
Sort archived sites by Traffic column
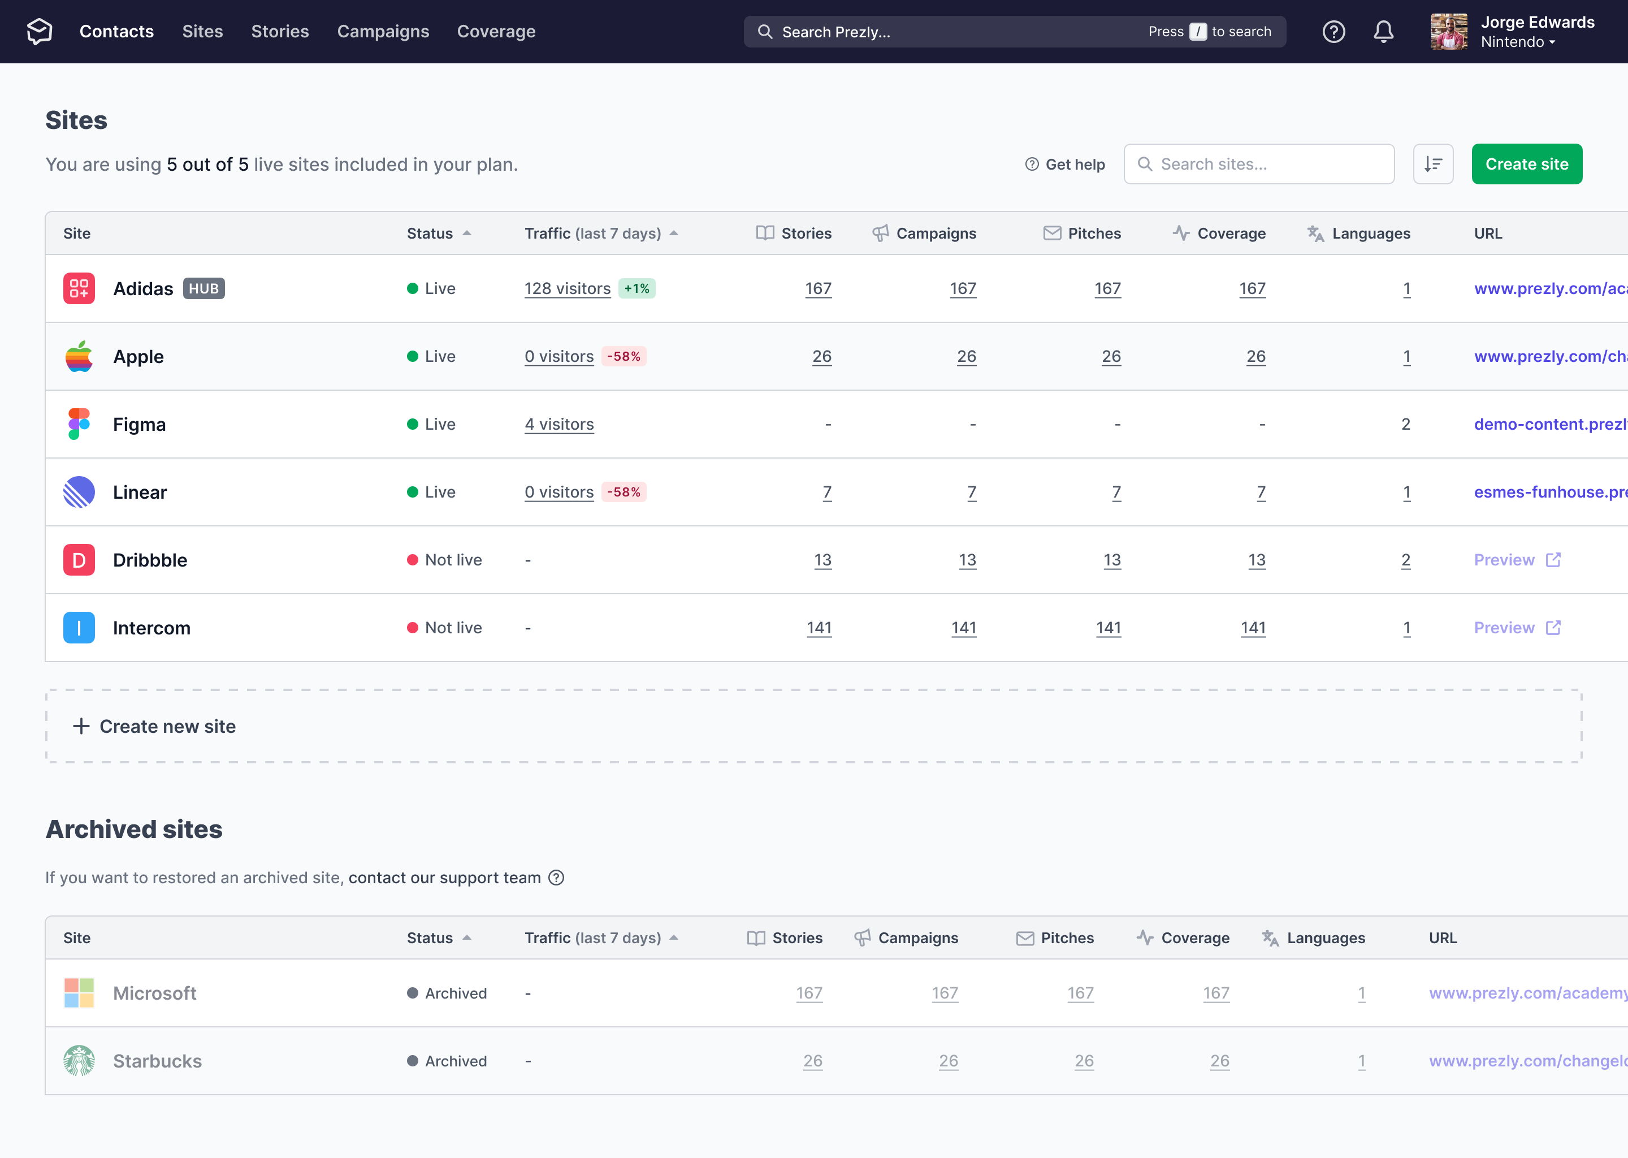[601, 937]
